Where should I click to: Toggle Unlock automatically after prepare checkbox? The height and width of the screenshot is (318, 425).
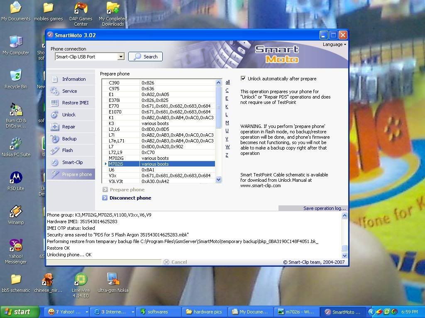[243, 78]
